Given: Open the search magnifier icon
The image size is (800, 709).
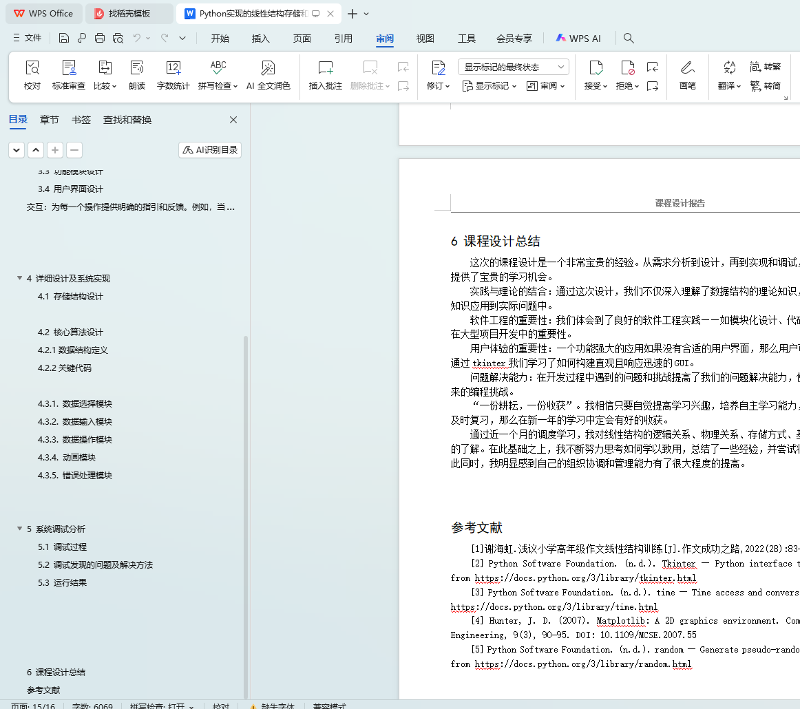Looking at the screenshot, I should 629,39.
